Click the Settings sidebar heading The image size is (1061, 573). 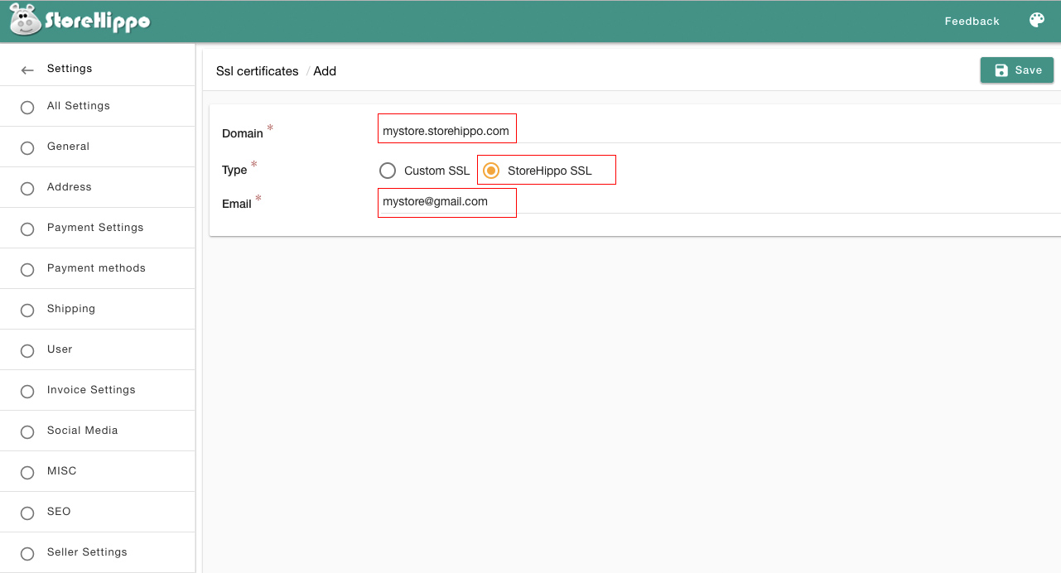(x=70, y=69)
